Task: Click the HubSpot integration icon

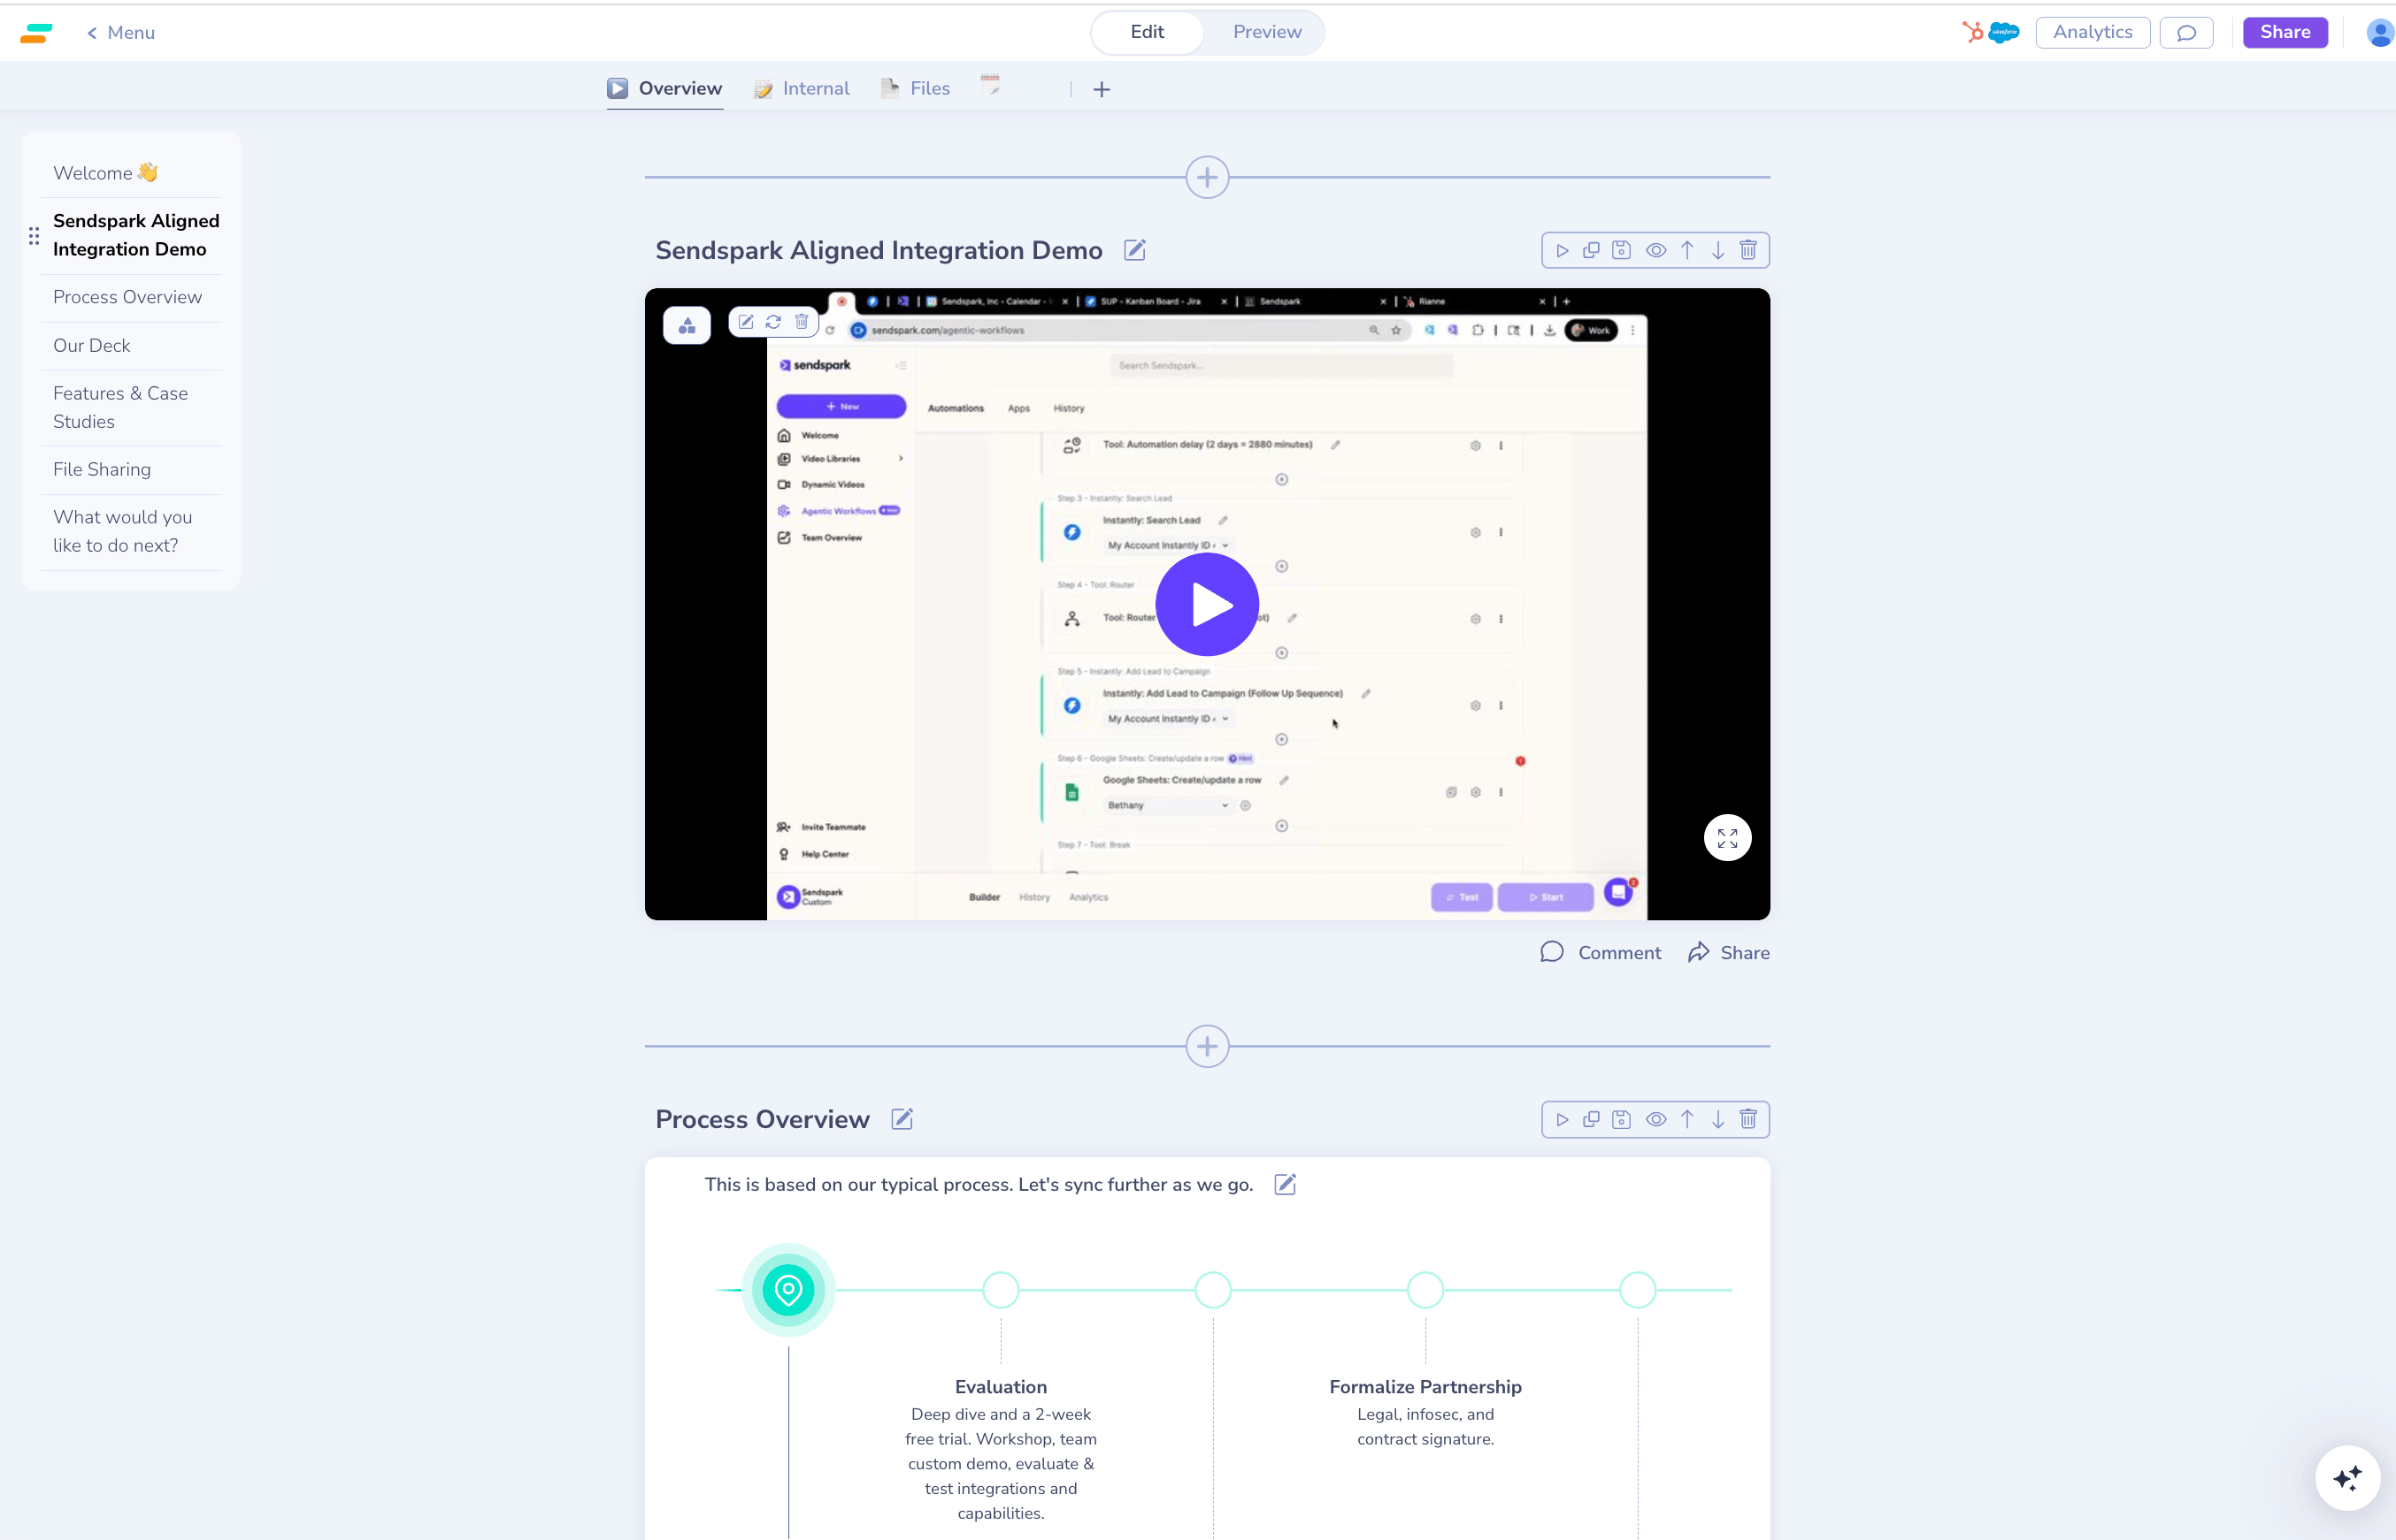Action: pyautogui.click(x=1971, y=32)
